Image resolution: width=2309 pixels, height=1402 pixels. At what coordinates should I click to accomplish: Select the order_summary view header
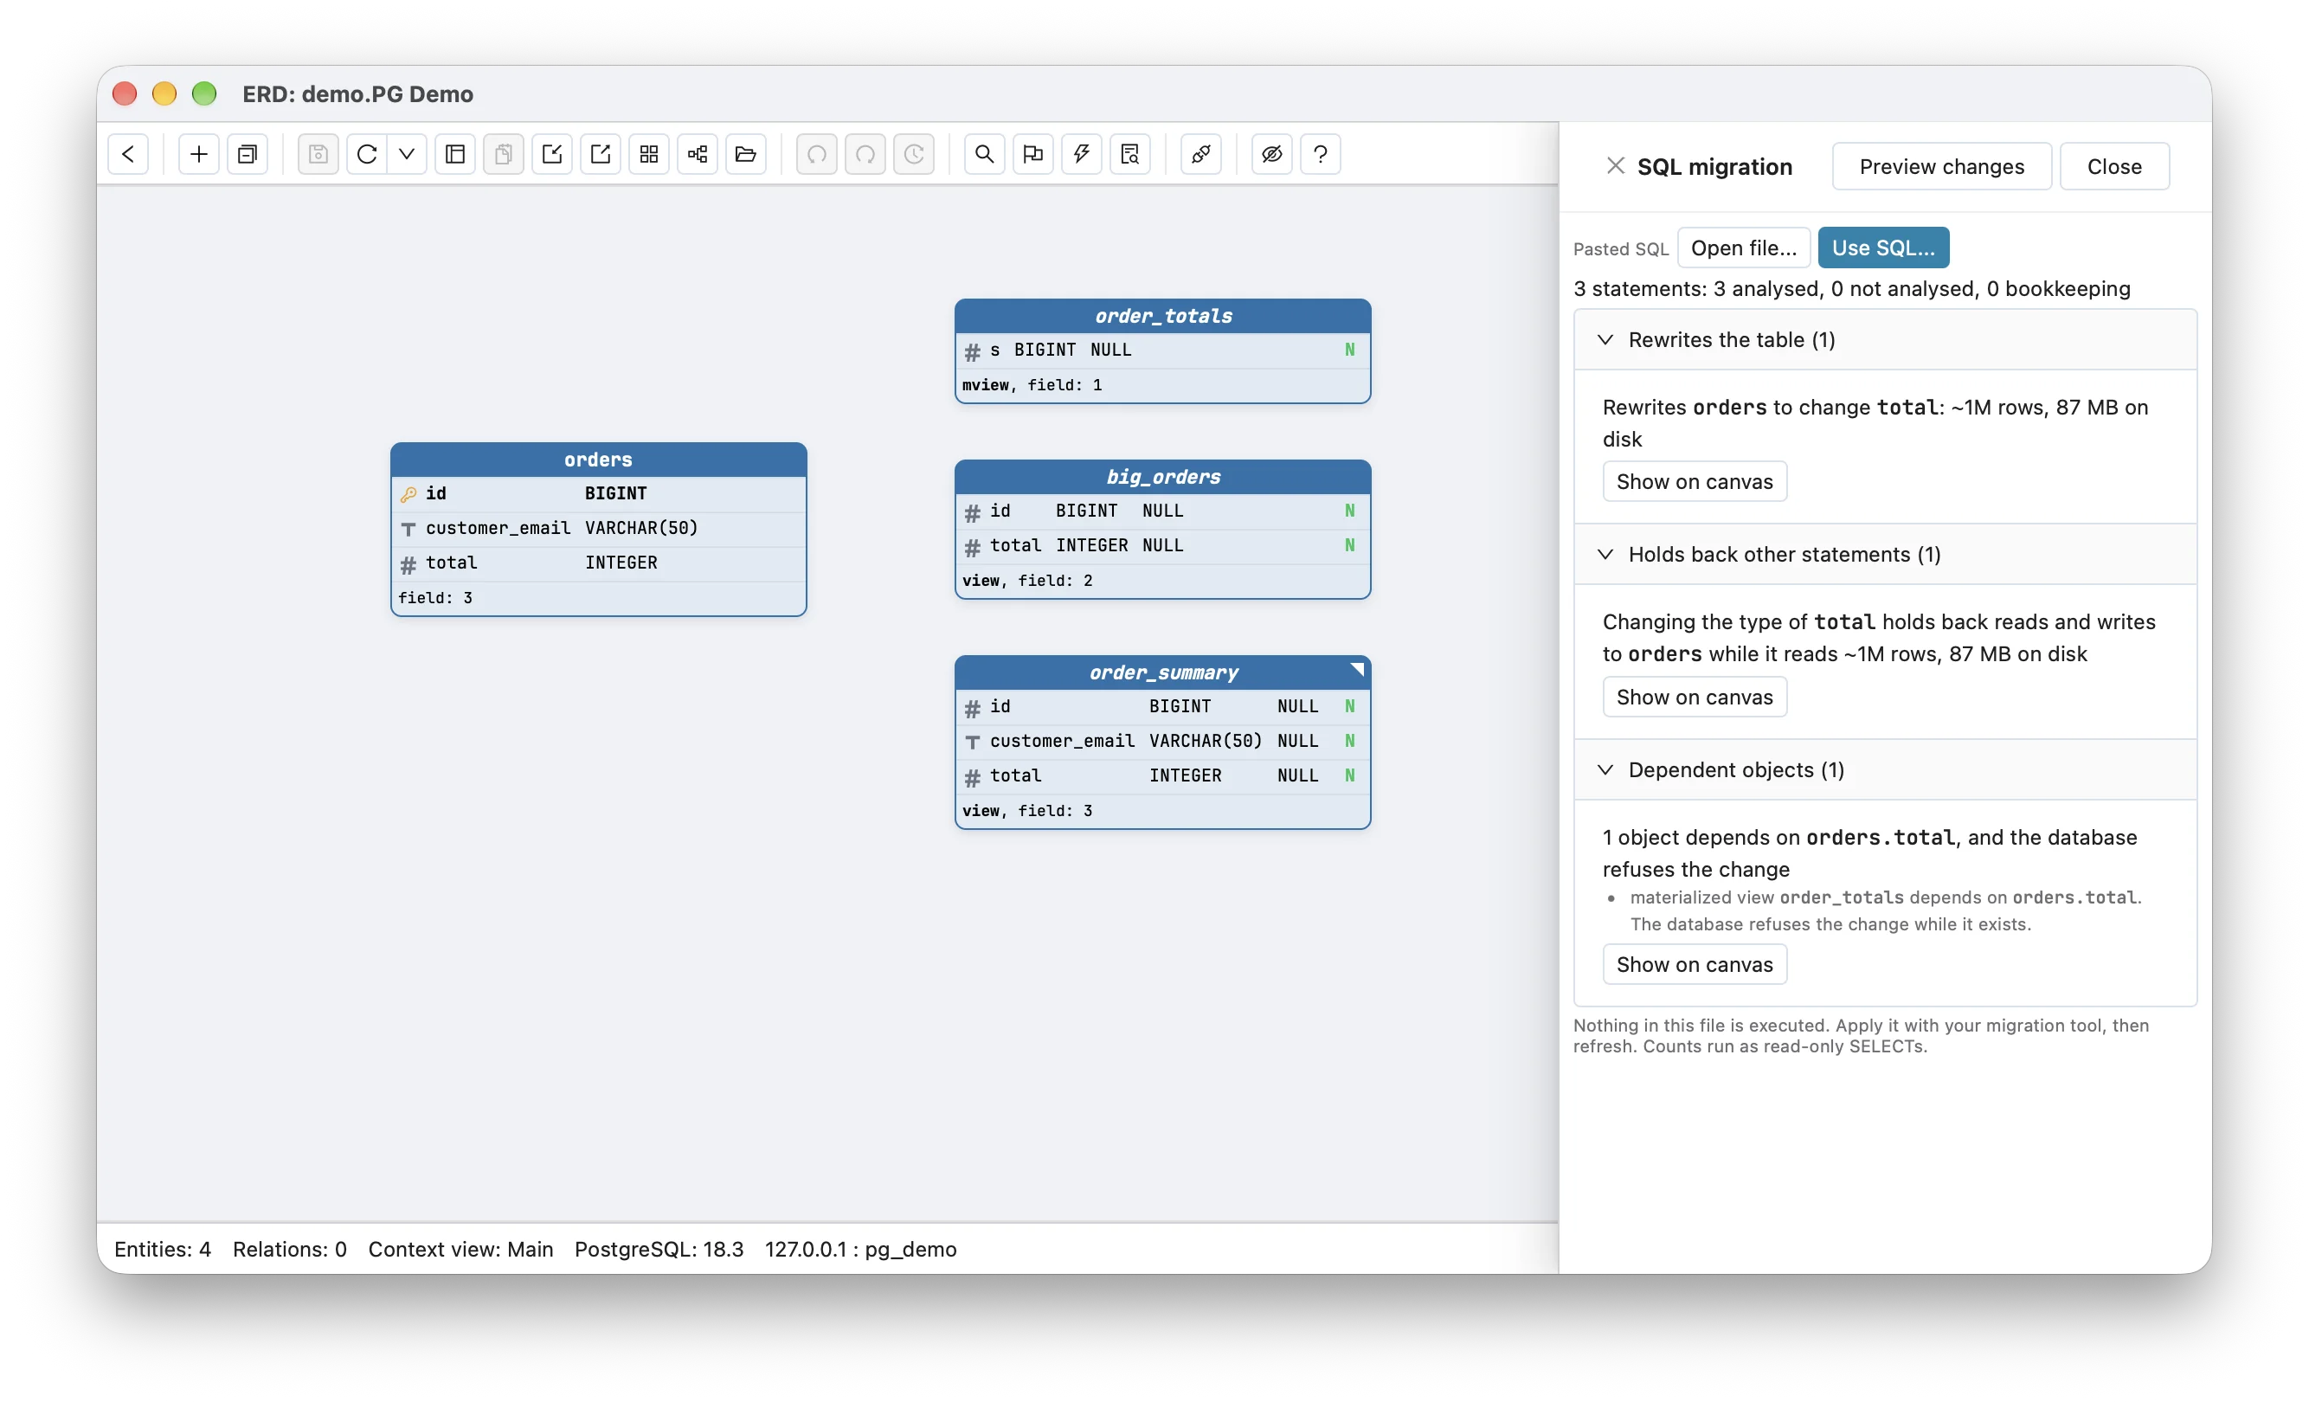point(1163,673)
